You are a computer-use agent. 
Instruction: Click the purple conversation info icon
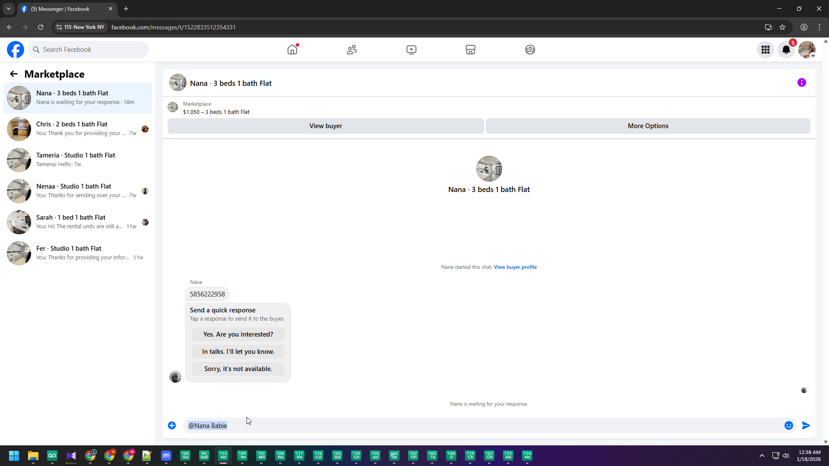pyautogui.click(x=801, y=82)
